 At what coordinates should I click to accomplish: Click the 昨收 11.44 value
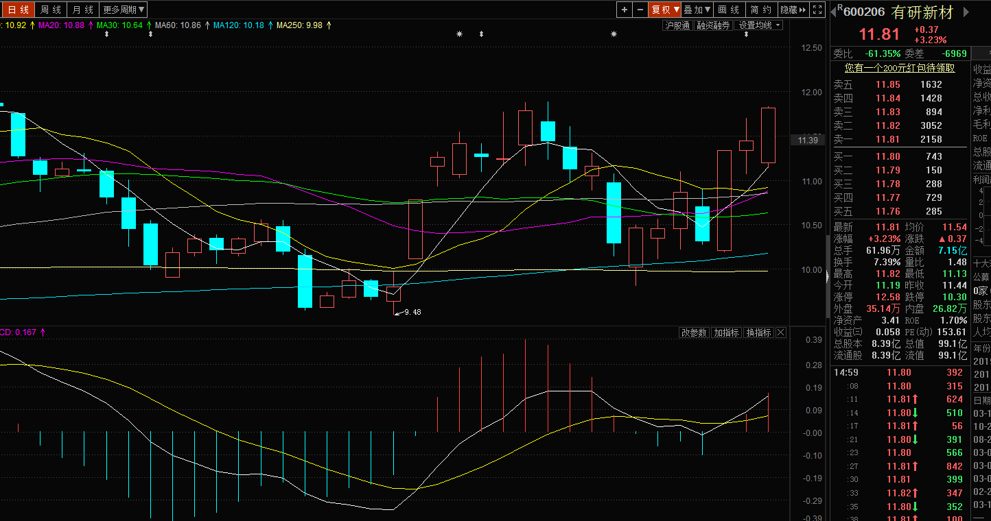[955, 285]
